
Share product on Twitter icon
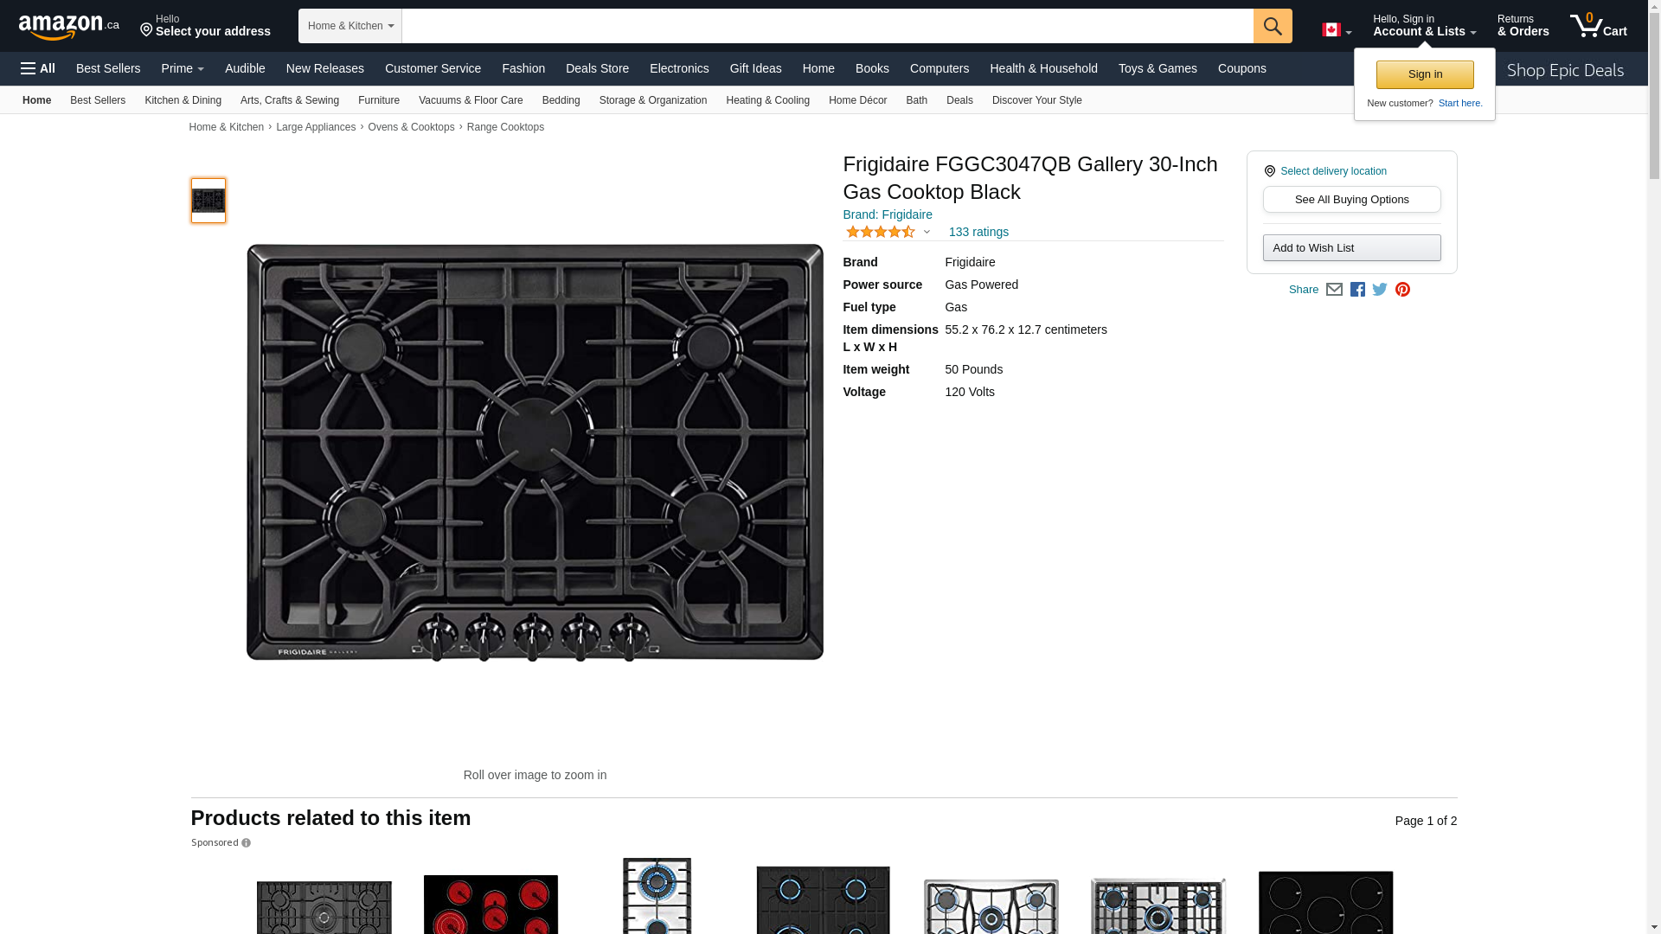(1380, 290)
